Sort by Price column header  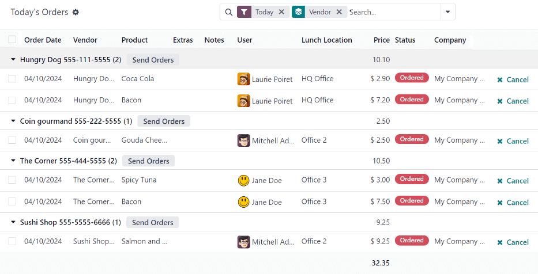pos(381,40)
